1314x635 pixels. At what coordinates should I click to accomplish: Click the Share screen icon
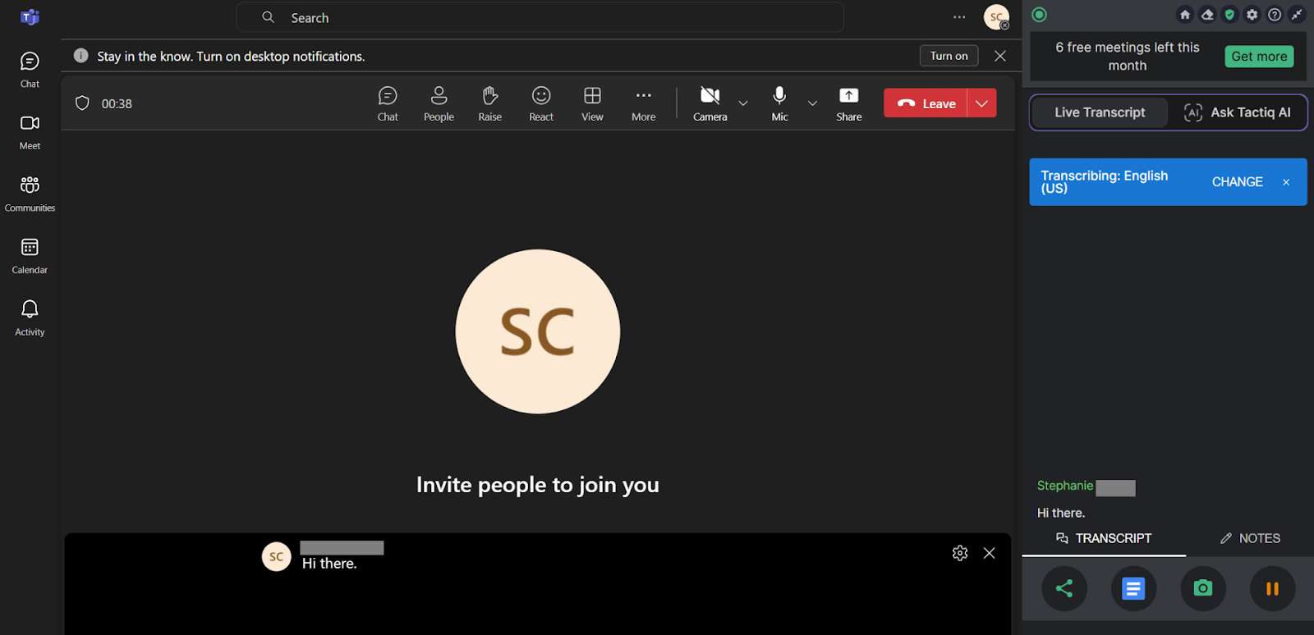point(848,103)
